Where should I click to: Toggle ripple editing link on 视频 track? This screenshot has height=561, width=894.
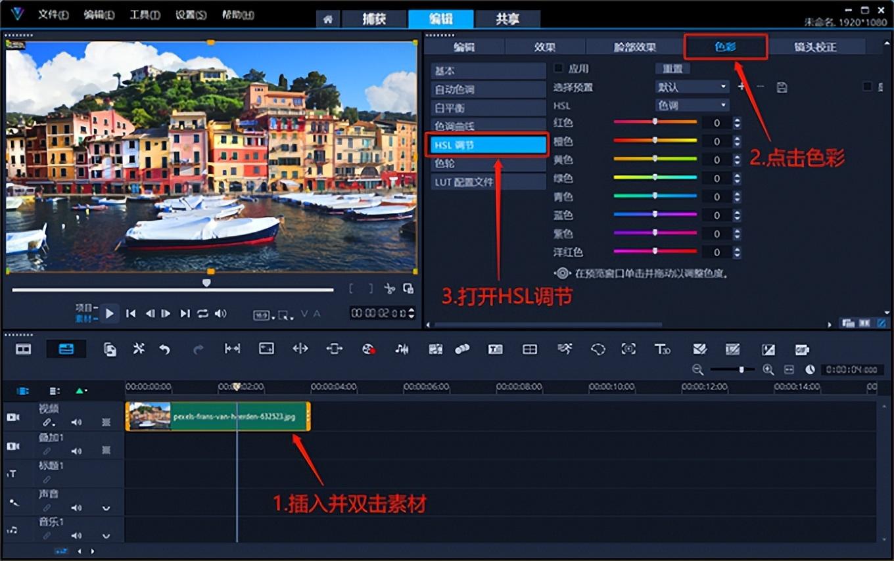[47, 423]
